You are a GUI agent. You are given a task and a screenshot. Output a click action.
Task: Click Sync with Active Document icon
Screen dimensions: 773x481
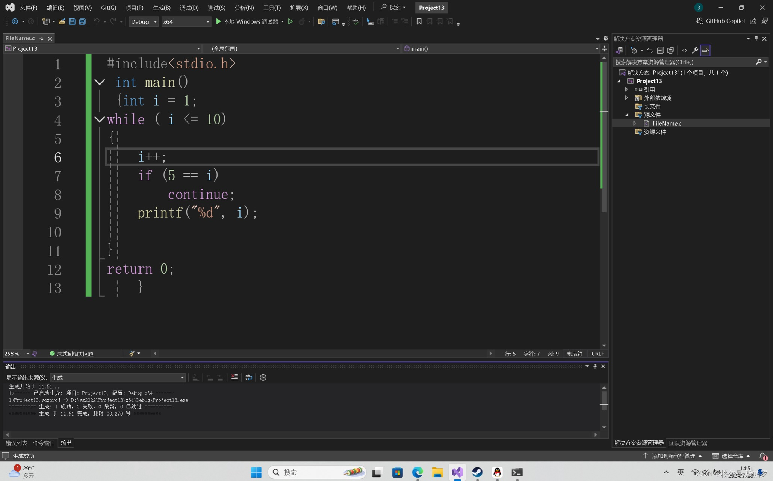pos(650,50)
